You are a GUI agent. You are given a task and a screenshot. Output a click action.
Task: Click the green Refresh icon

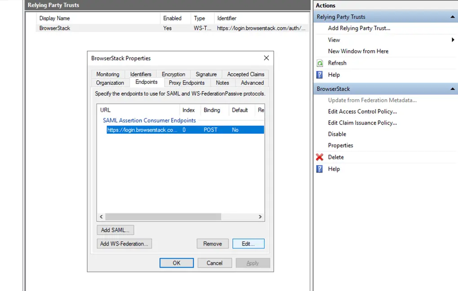coord(320,63)
